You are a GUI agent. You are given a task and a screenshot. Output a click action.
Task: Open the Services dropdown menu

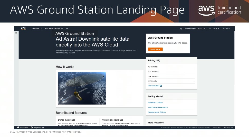coord(37,29)
